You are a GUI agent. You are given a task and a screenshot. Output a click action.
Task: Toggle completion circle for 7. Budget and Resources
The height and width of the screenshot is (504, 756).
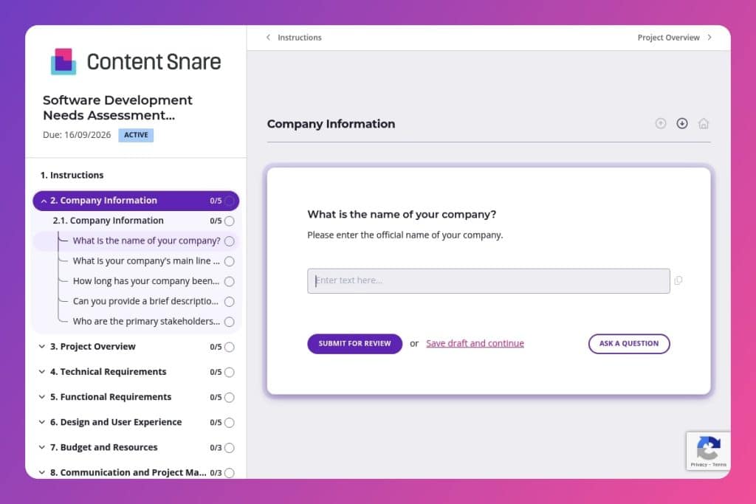tap(230, 448)
